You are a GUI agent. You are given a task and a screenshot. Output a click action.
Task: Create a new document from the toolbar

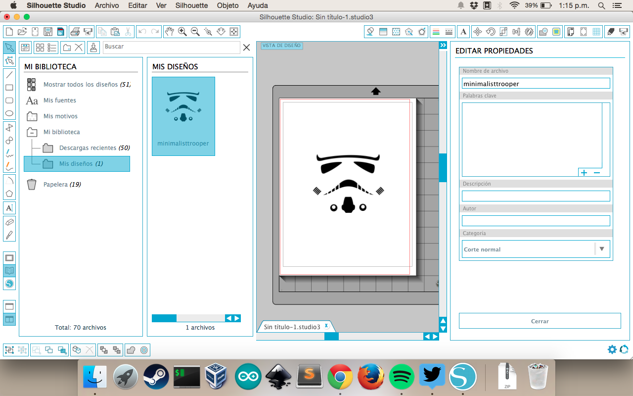(x=9, y=32)
